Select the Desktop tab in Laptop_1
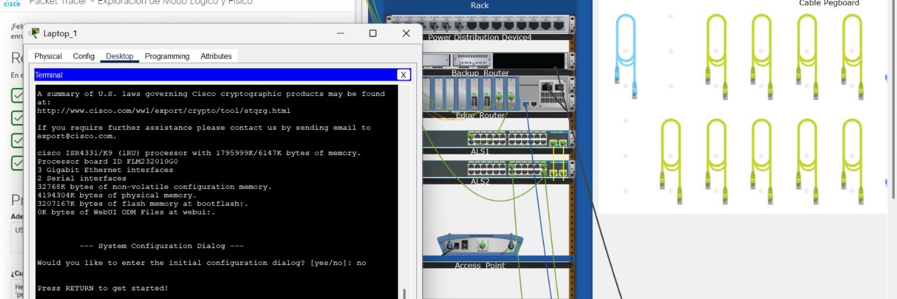This screenshot has width=897, height=299. 119,56
